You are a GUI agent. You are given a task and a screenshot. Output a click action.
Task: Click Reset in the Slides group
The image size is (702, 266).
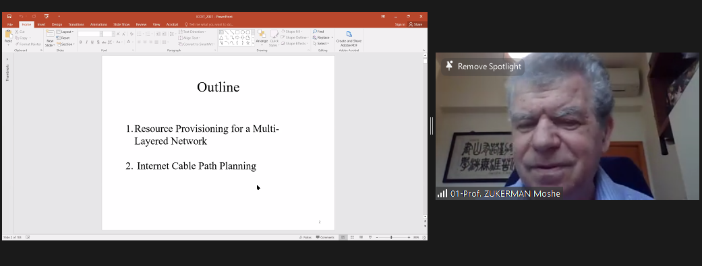[63, 38]
